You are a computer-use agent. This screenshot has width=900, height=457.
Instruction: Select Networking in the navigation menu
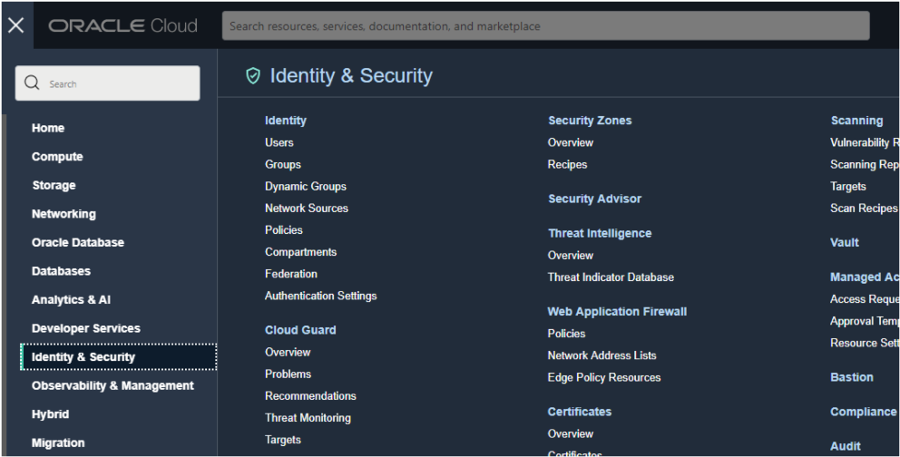click(x=64, y=214)
